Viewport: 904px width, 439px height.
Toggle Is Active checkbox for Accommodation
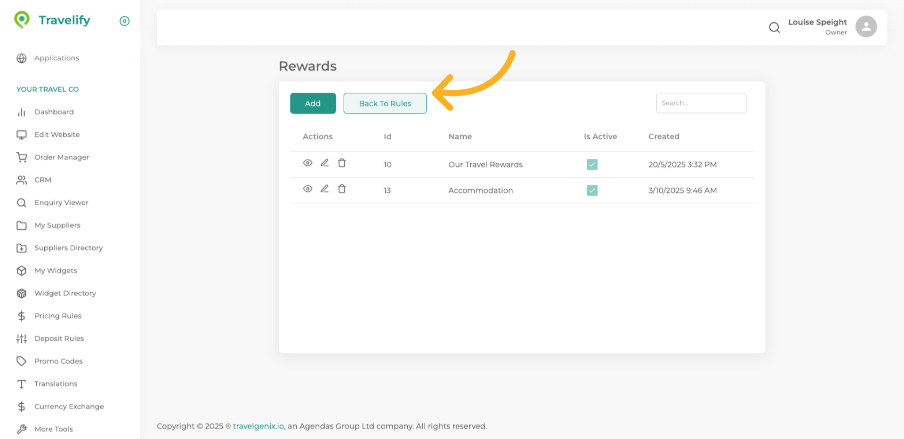coord(592,190)
